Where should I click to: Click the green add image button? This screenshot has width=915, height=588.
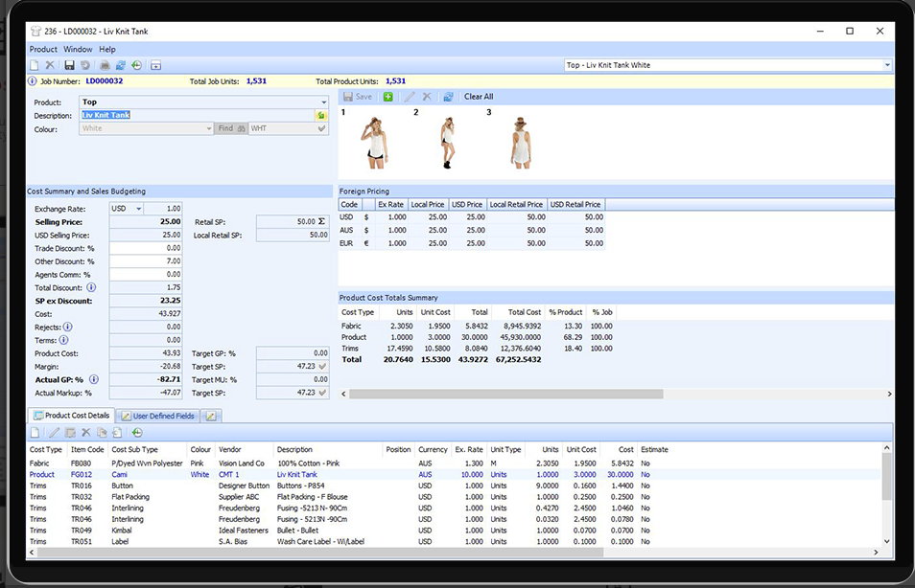pyautogui.click(x=387, y=97)
